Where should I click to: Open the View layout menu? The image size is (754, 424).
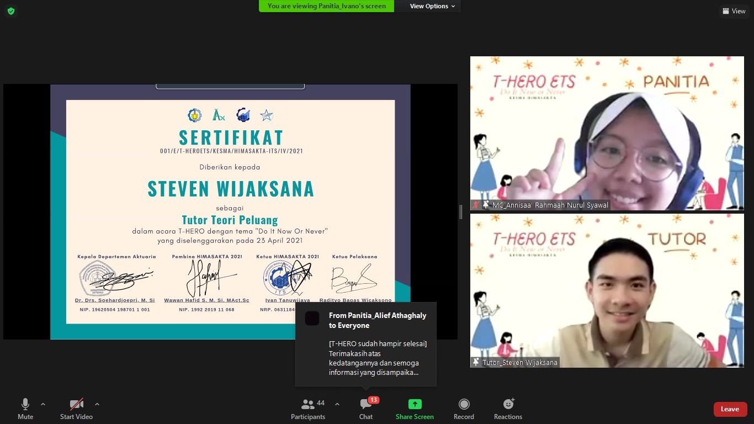tap(734, 11)
